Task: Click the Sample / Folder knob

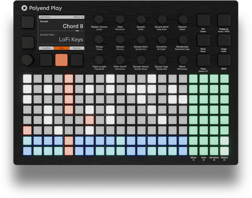Action: (x=141, y=20)
